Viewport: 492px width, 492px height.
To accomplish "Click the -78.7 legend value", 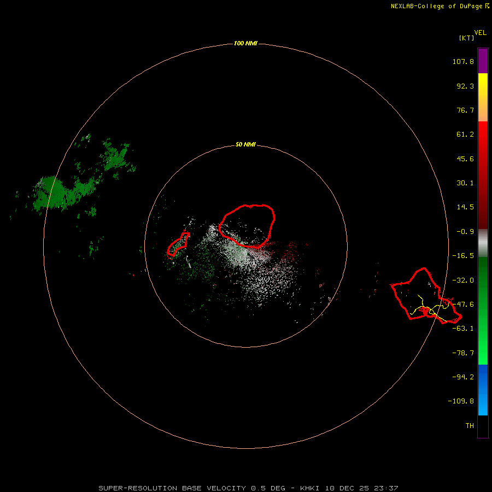I will (463, 353).
